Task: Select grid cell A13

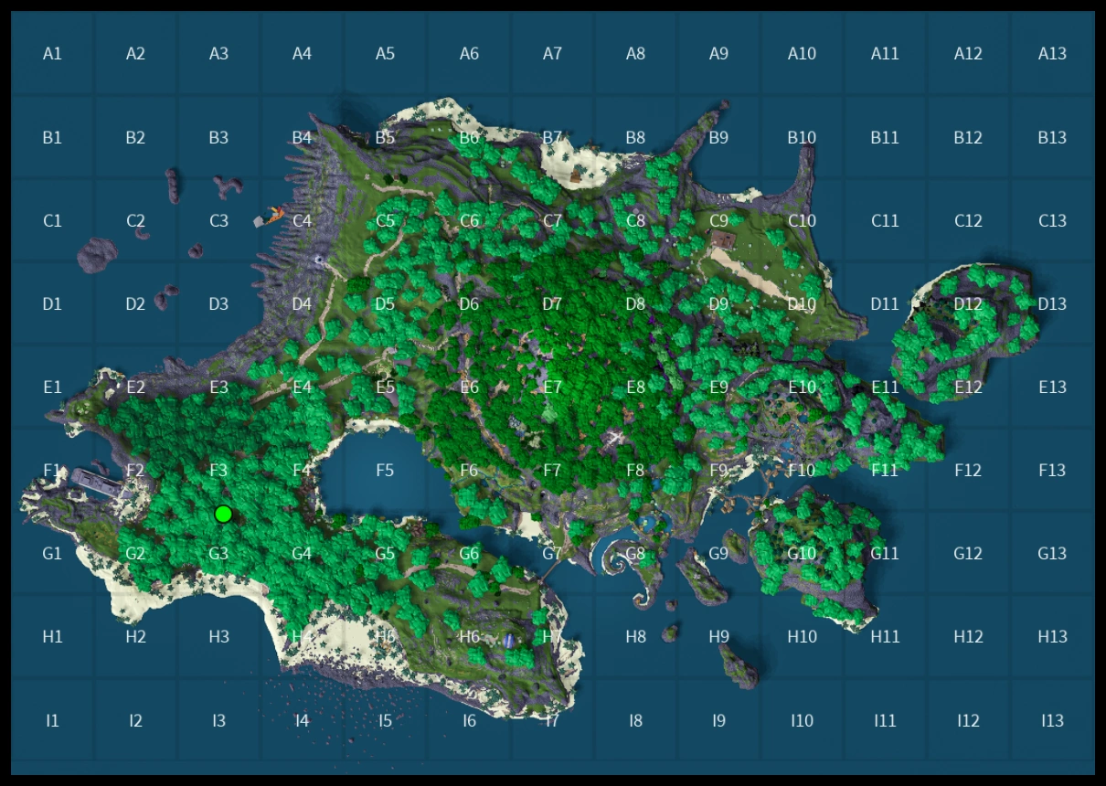Action: (1052, 53)
